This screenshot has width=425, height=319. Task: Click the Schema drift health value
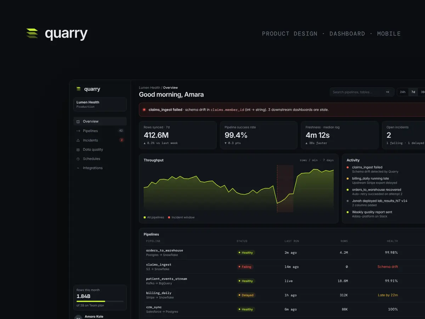pyautogui.click(x=387, y=267)
